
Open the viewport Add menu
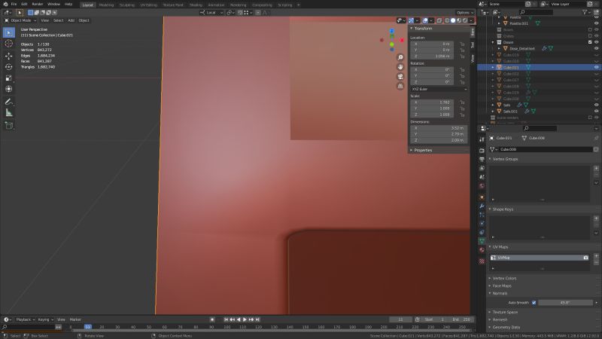[71, 20]
